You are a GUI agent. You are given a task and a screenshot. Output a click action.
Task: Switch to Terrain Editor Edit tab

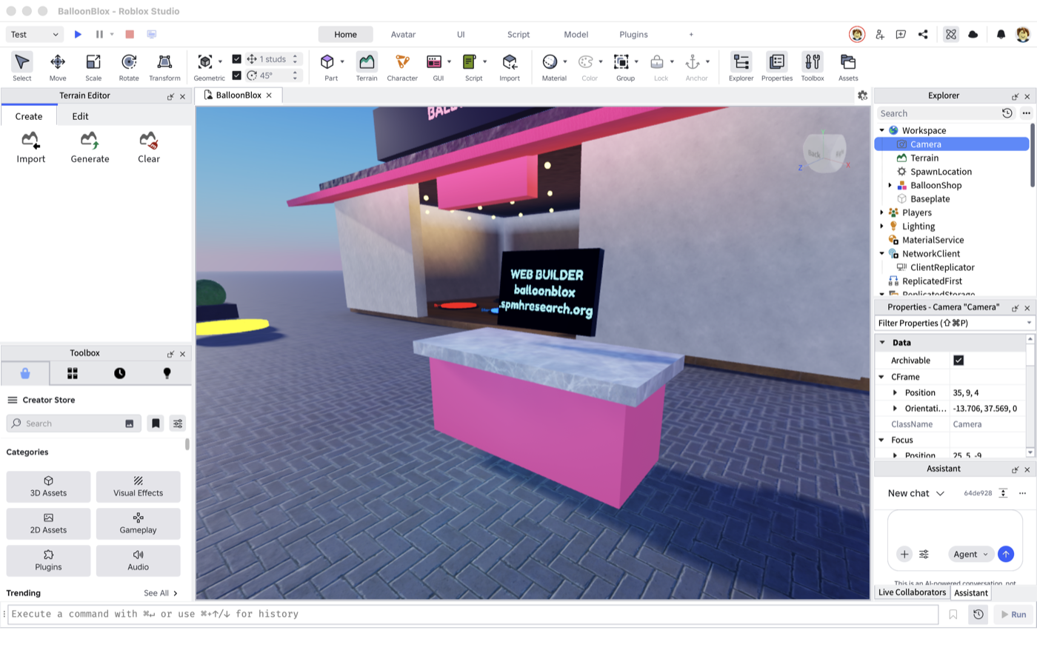pyautogui.click(x=80, y=116)
